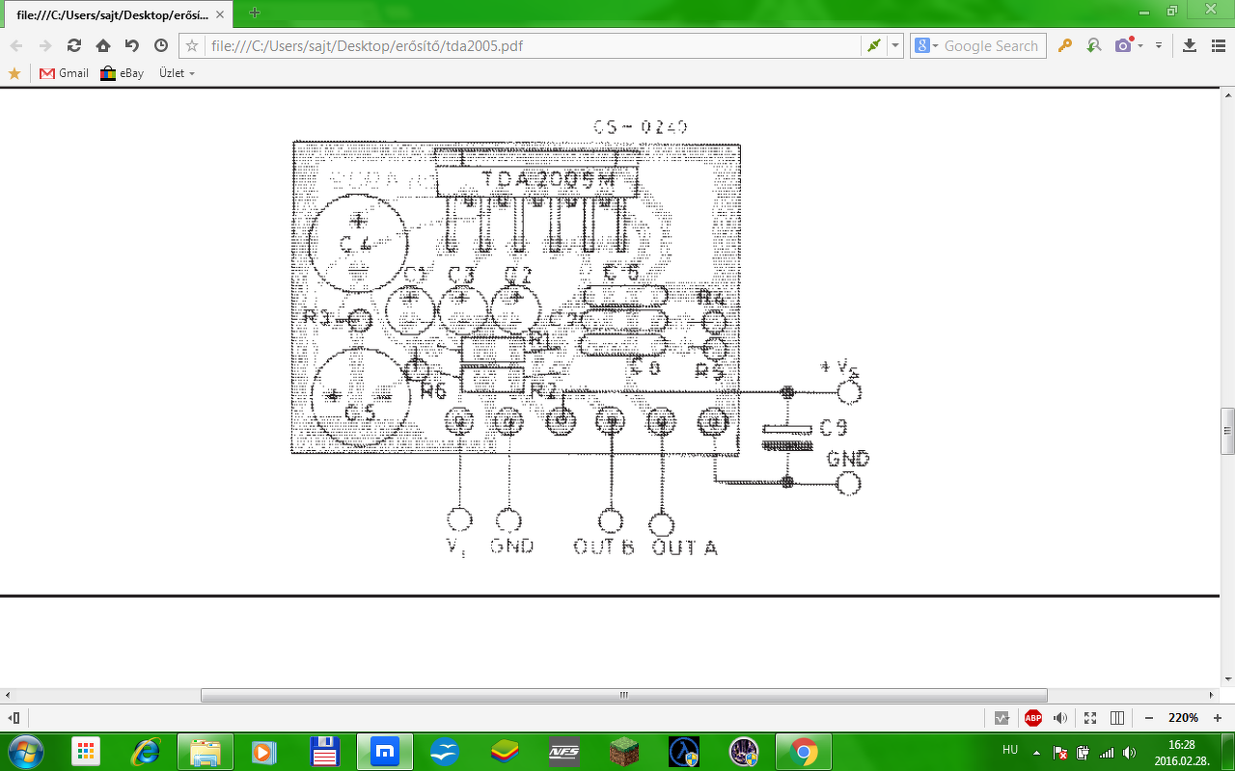Open the Windows Start menu
This screenshot has height=771, width=1235.
(x=24, y=752)
